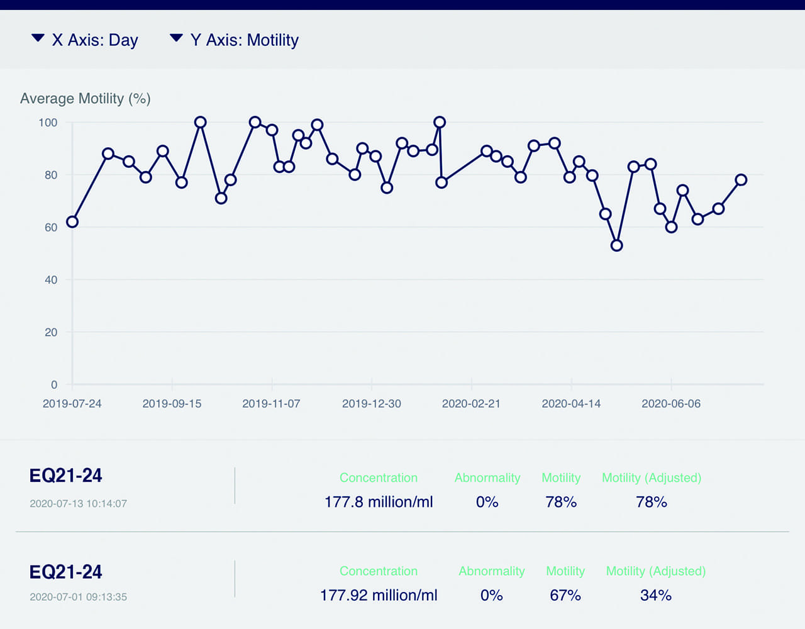Screen dimensions: 805x629
Task: Open EQ21-24 record from 2020-07-01
Action: click(x=66, y=572)
